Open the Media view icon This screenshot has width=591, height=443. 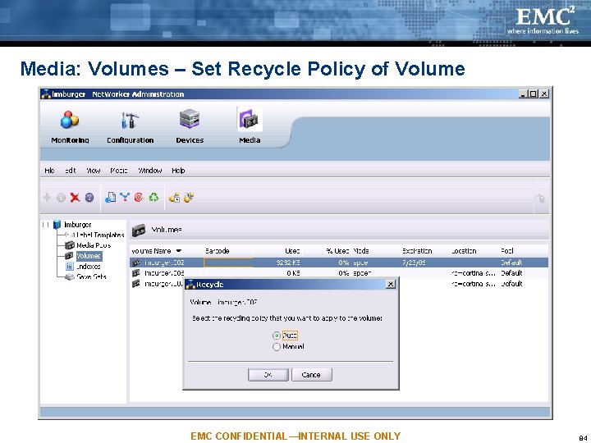(x=250, y=120)
